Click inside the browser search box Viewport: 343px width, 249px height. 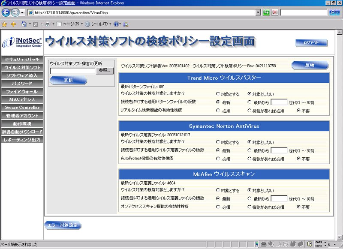click(x=304, y=12)
